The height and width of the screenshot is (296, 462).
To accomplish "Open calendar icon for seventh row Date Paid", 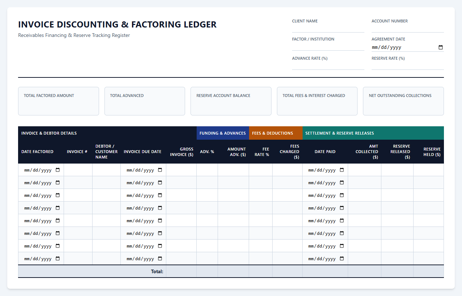I will 342,246.
